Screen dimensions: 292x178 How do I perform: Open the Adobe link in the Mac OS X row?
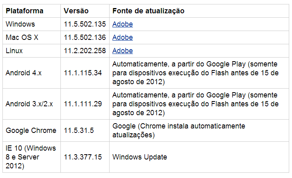[122, 37]
